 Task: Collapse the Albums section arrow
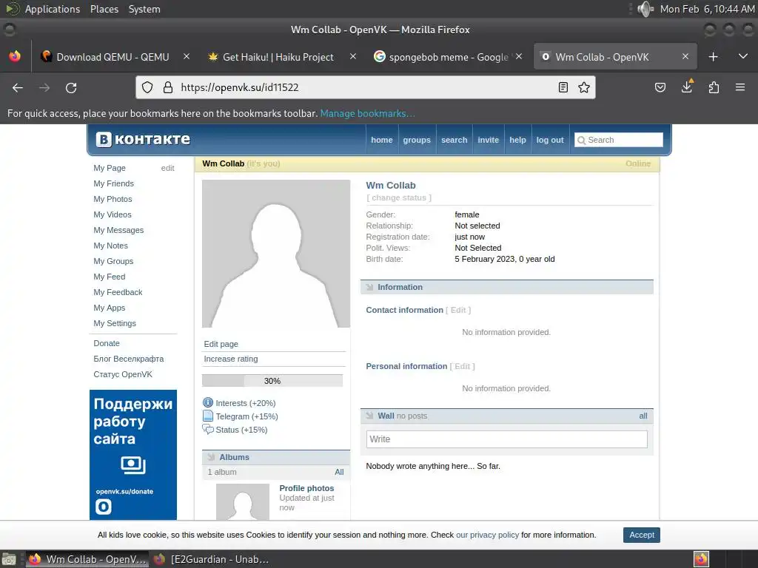coord(211,457)
